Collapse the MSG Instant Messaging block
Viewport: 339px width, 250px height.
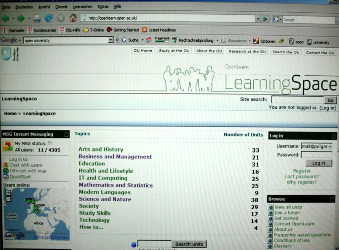click(67, 135)
